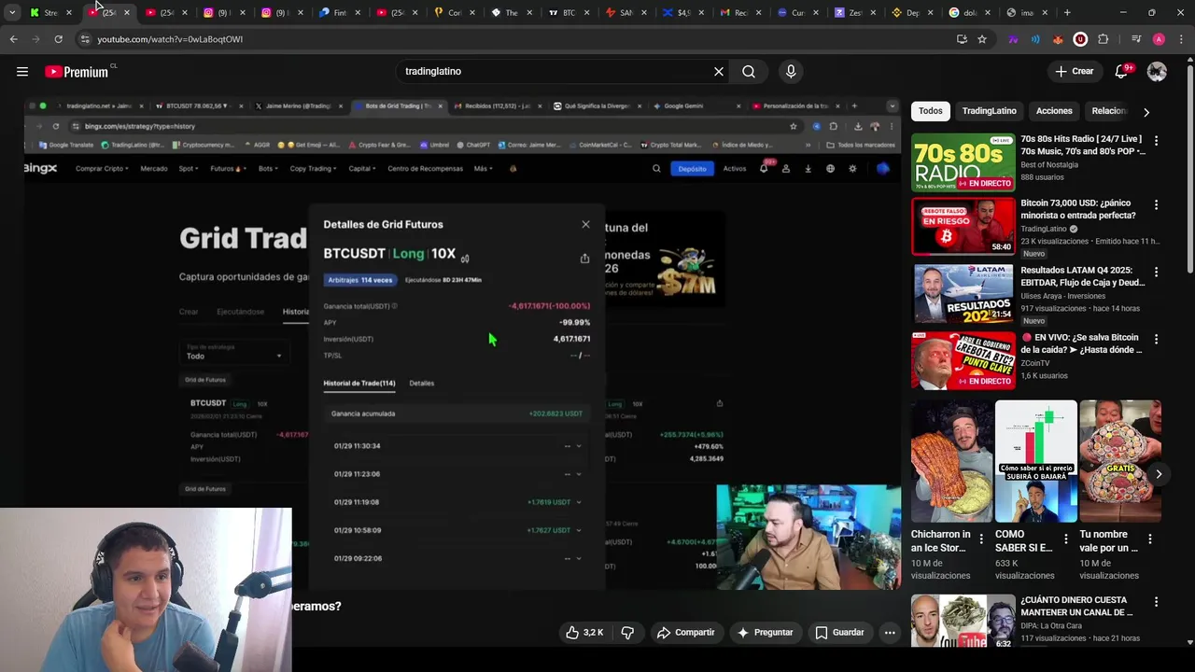Viewport: 1195px width, 672px height.
Task: Open the new tab plus button
Action: pos(1067,12)
